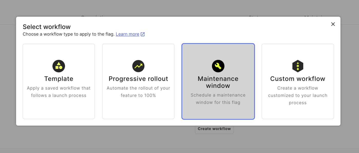Choose the Progressive rollout title
Image resolution: width=359 pixels, height=153 pixels.
pyautogui.click(x=138, y=79)
